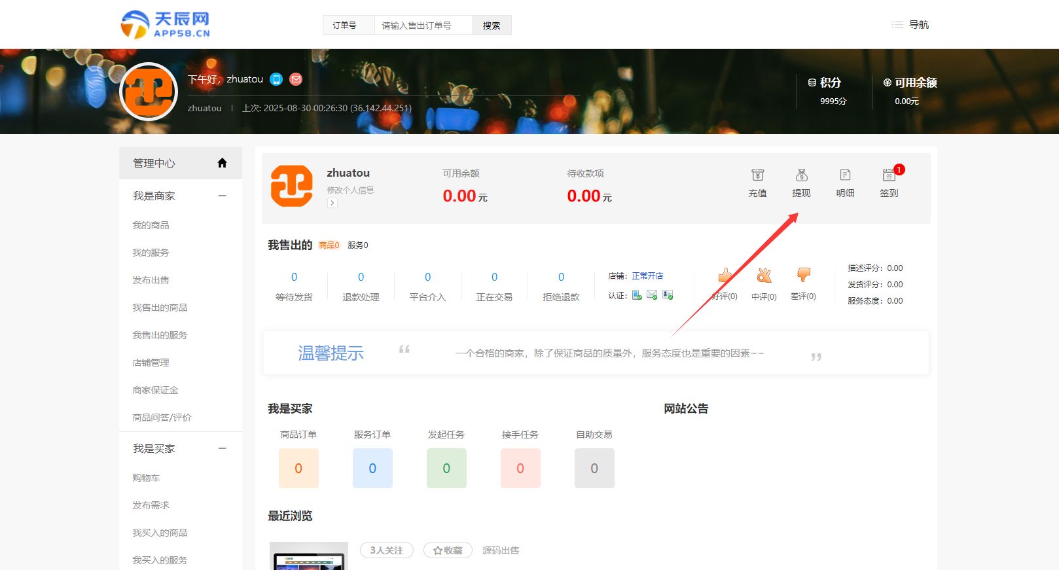Open 我的商品 in the sidebar
1059x570 pixels.
coord(151,225)
